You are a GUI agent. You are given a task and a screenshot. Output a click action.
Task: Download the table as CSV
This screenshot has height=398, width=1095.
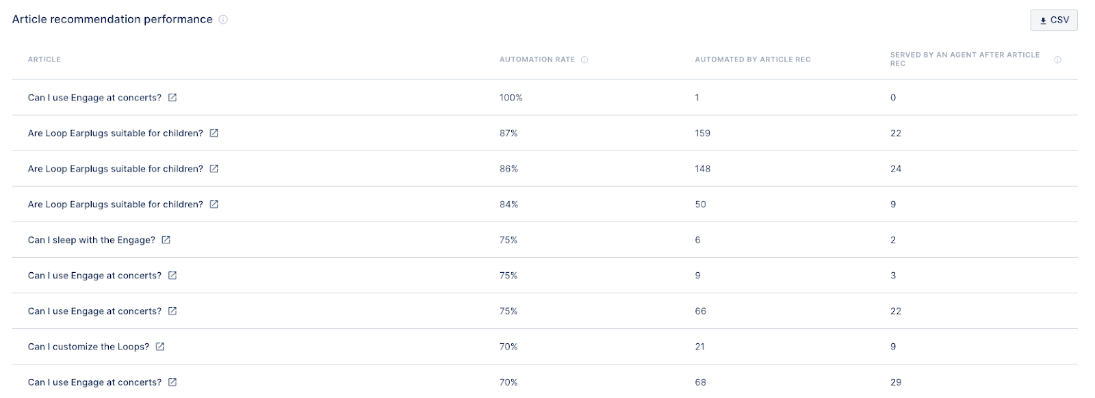(1053, 21)
